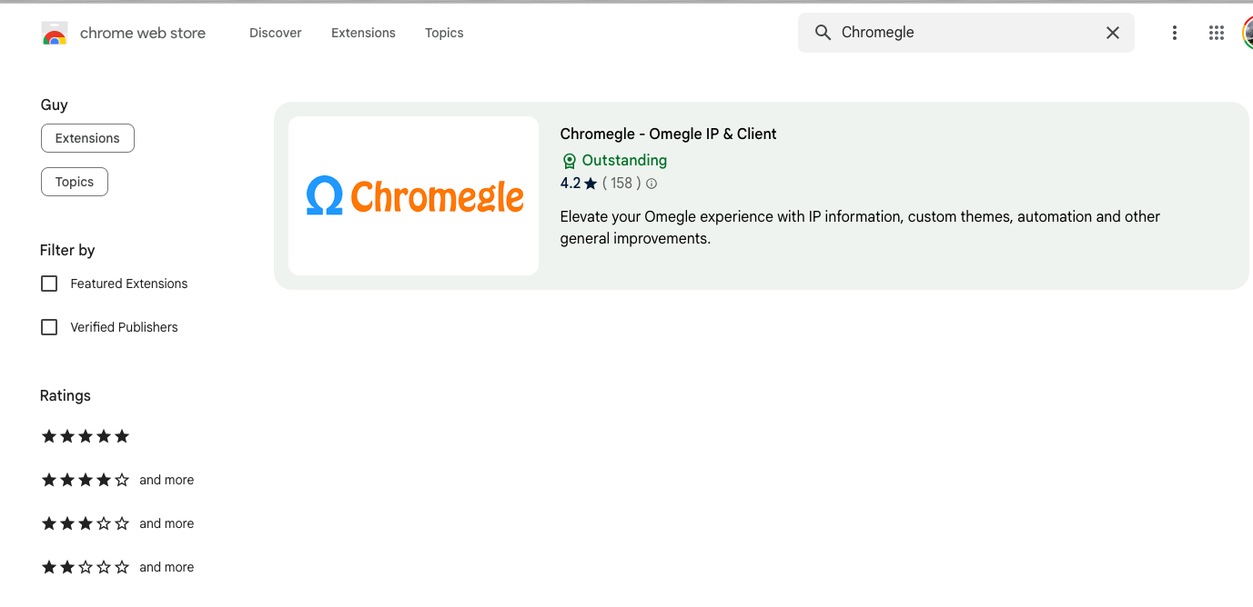Open the Google apps grid
This screenshot has width=1253, height=607.
1216,32
